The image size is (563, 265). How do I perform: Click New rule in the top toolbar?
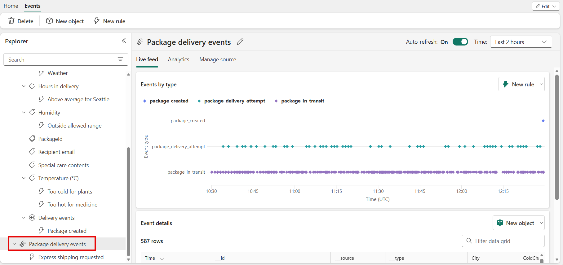[109, 21]
